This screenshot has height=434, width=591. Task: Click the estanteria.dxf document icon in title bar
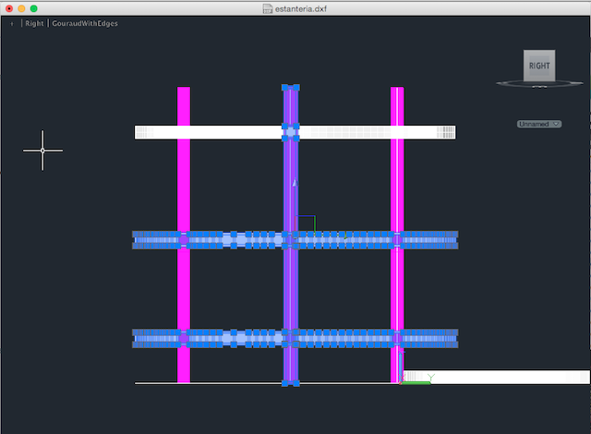point(267,8)
